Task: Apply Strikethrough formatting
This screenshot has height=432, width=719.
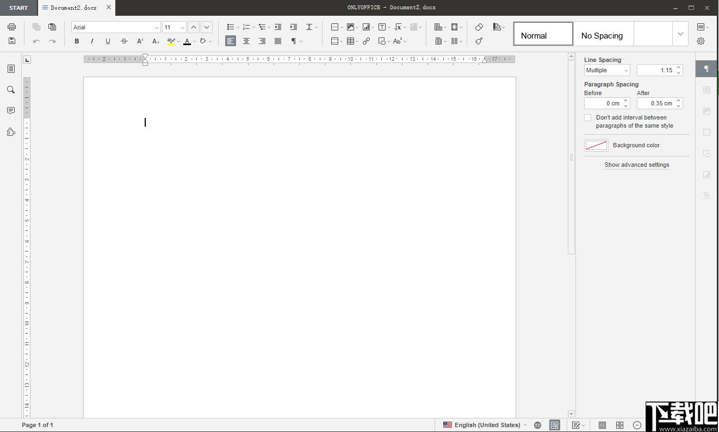Action: [x=124, y=41]
